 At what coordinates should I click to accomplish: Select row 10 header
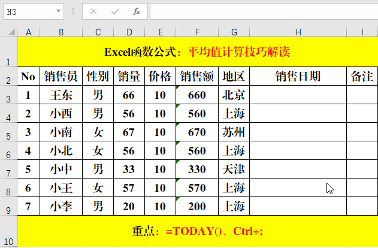click(x=8, y=231)
